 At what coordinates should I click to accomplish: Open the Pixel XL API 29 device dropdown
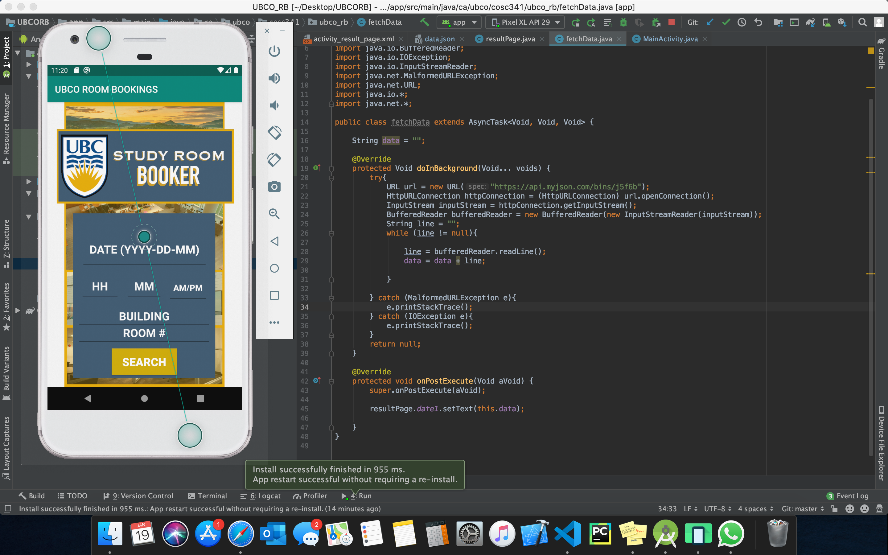(525, 23)
